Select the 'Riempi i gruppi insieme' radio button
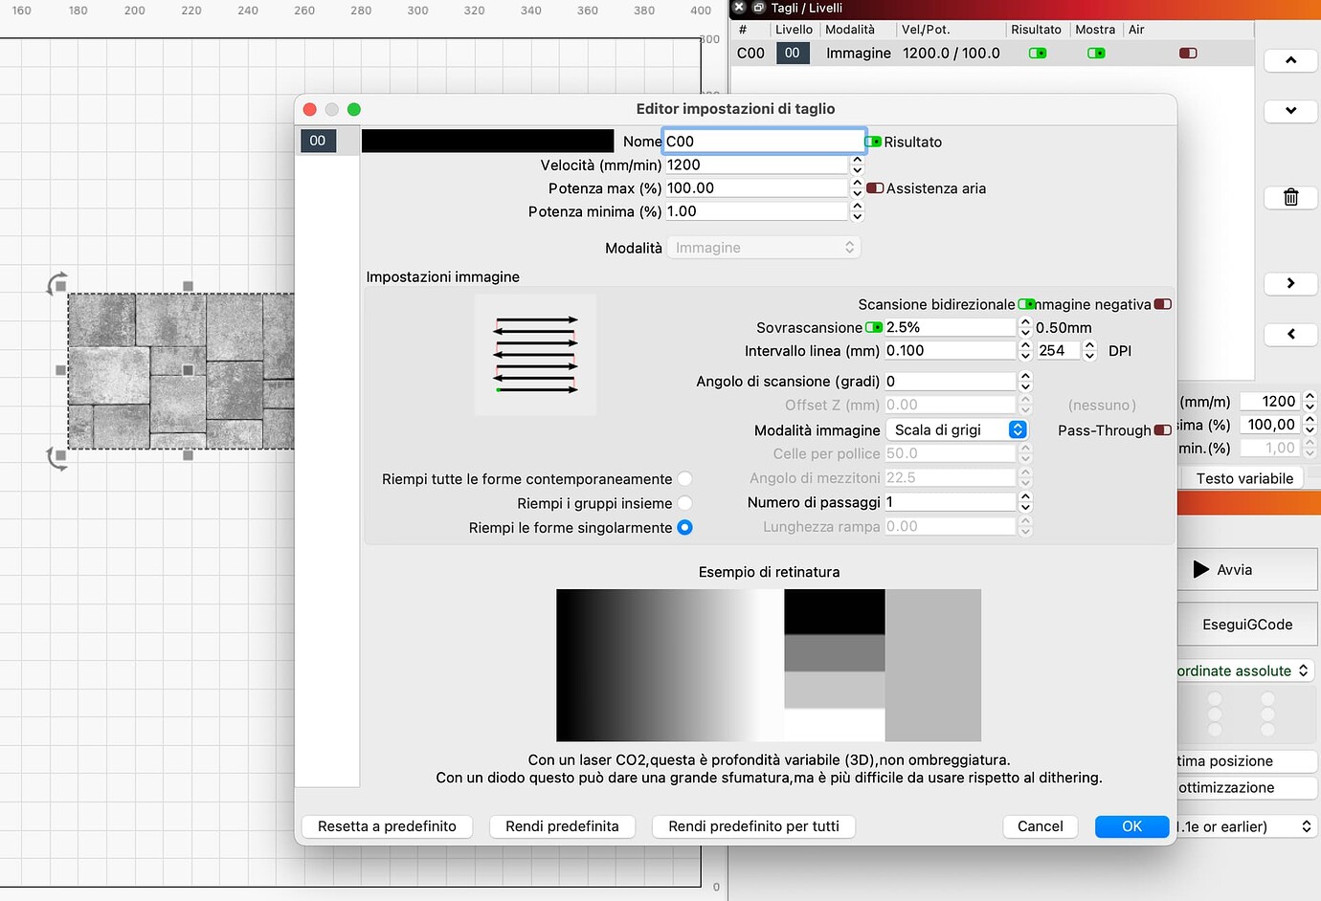The image size is (1321, 901). (x=684, y=503)
